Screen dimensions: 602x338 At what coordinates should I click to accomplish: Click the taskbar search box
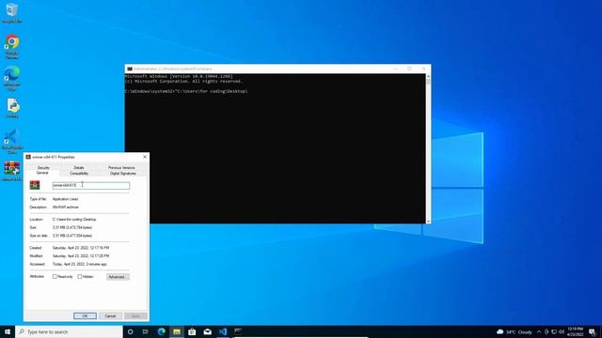[69, 331]
